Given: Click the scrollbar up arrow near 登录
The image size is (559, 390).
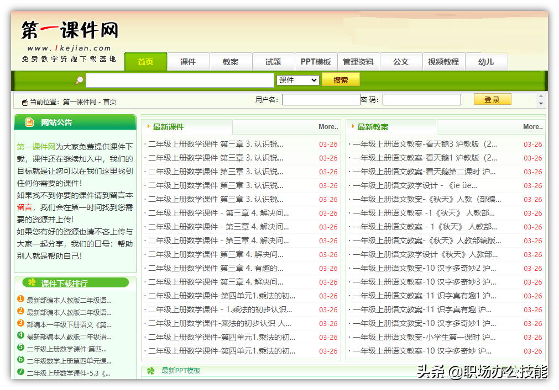Looking at the screenshot, I should pos(540,95).
